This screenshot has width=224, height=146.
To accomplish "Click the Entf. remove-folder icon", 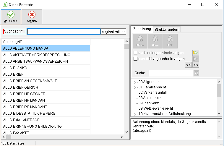I will pos(170,41).
